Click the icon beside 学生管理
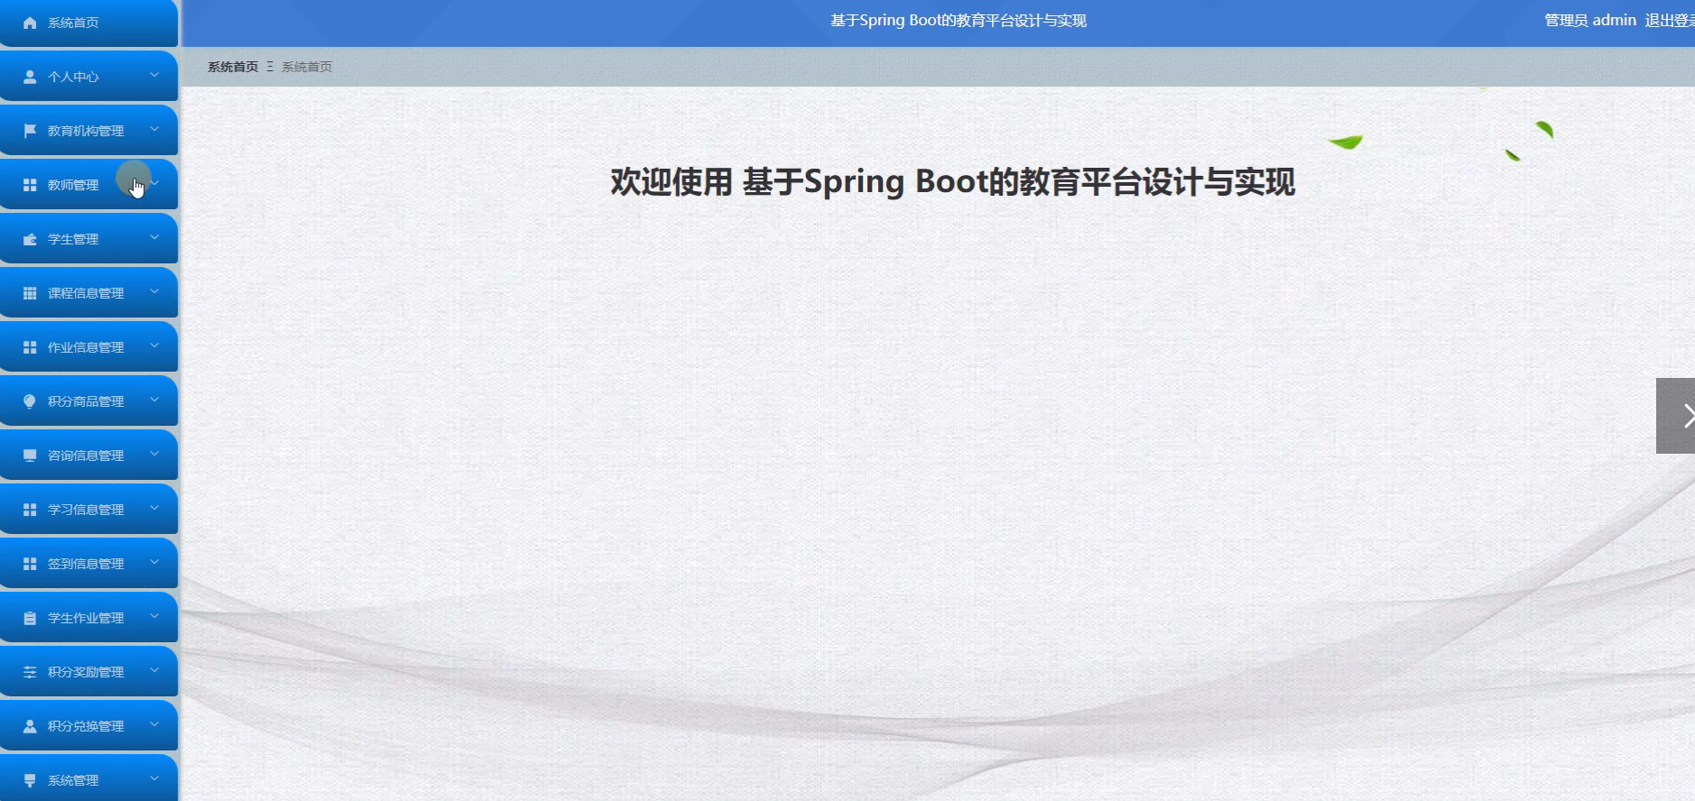The height and width of the screenshot is (801, 1695). pyautogui.click(x=30, y=239)
